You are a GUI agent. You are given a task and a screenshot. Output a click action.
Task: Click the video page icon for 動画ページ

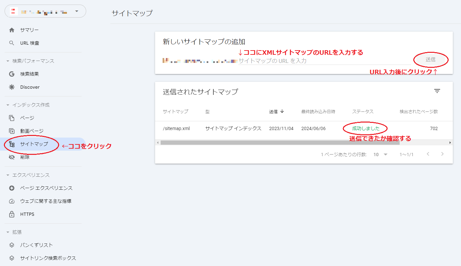[12, 131]
